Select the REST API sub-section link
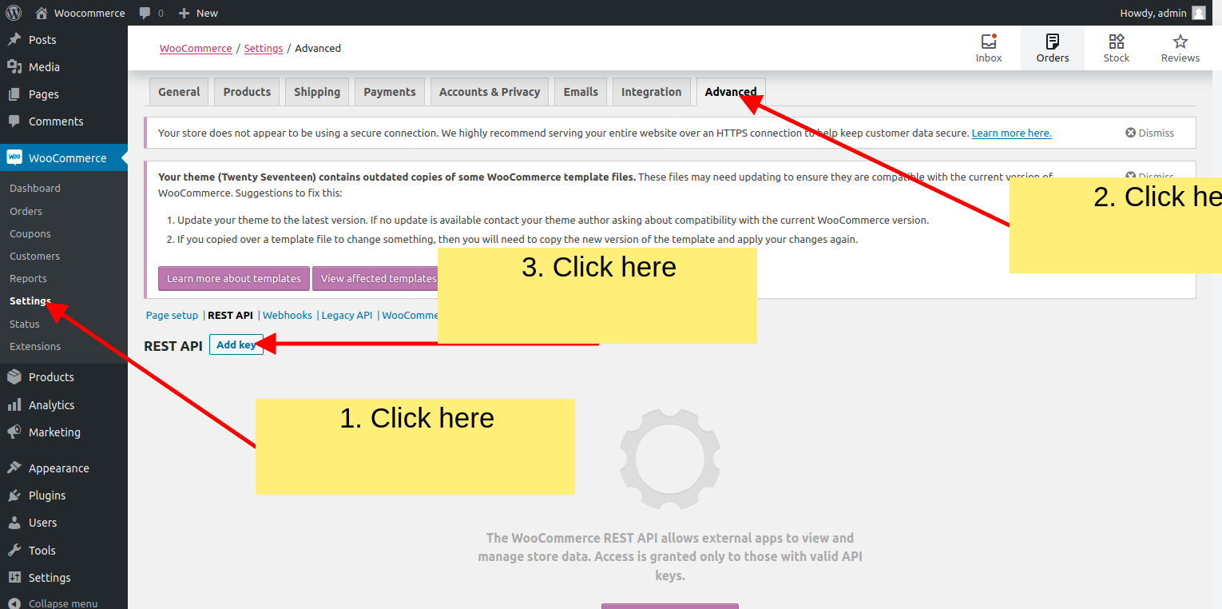This screenshot has height=609, width=1222. (x=230, y=315)
